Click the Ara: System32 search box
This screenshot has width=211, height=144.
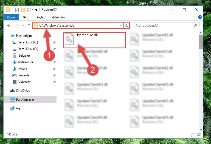point(166,25)
